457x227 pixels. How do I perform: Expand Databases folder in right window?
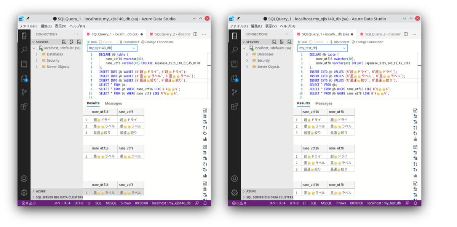[247, 54]
